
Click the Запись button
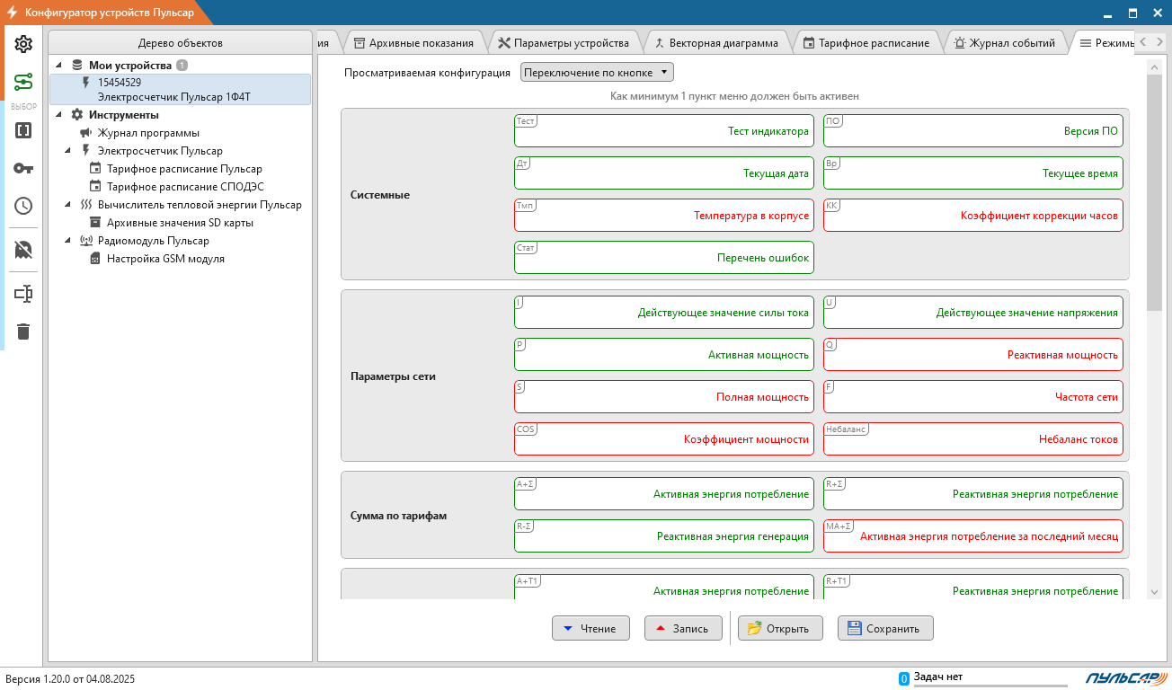click(683, 629)
